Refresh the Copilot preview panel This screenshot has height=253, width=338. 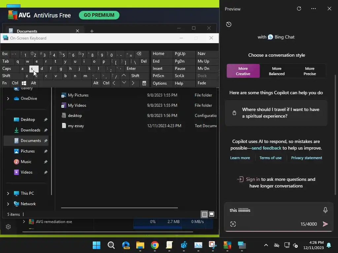point(299,9)
